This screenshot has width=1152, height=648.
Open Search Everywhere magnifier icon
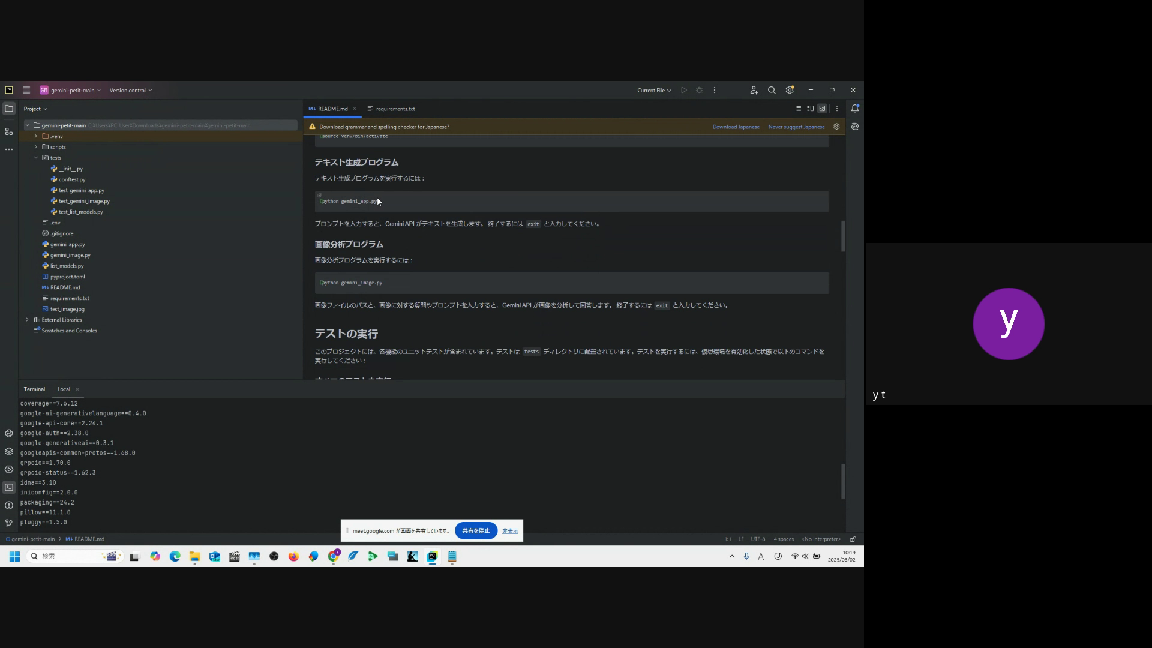click(x=772, y=90)
